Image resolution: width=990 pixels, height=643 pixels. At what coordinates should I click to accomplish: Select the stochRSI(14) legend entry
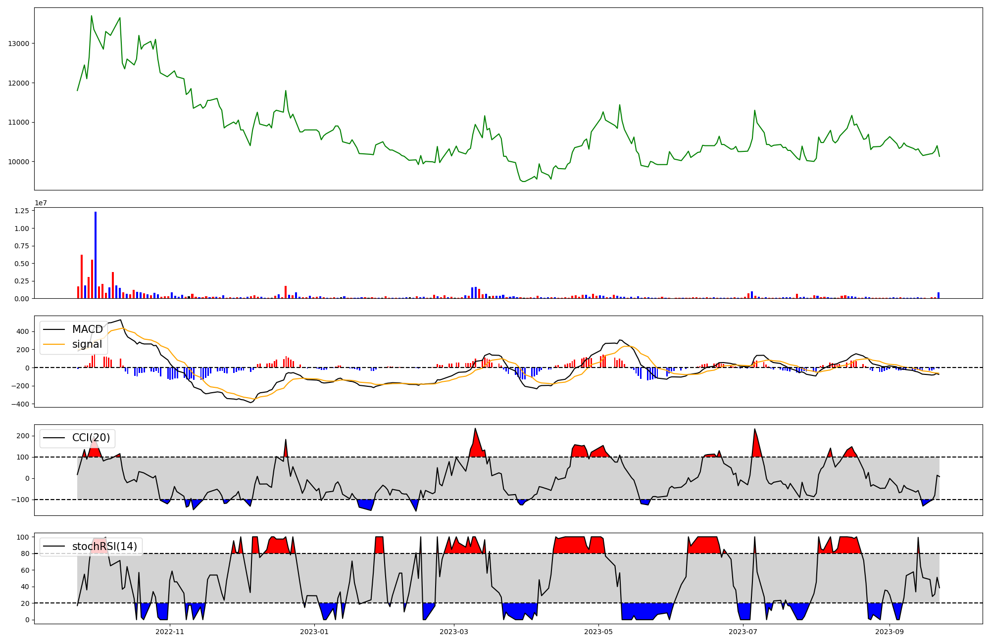104,547
